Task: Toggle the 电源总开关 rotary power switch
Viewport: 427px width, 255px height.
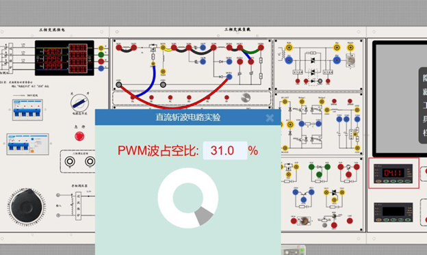Action: (x=79, y=103)
